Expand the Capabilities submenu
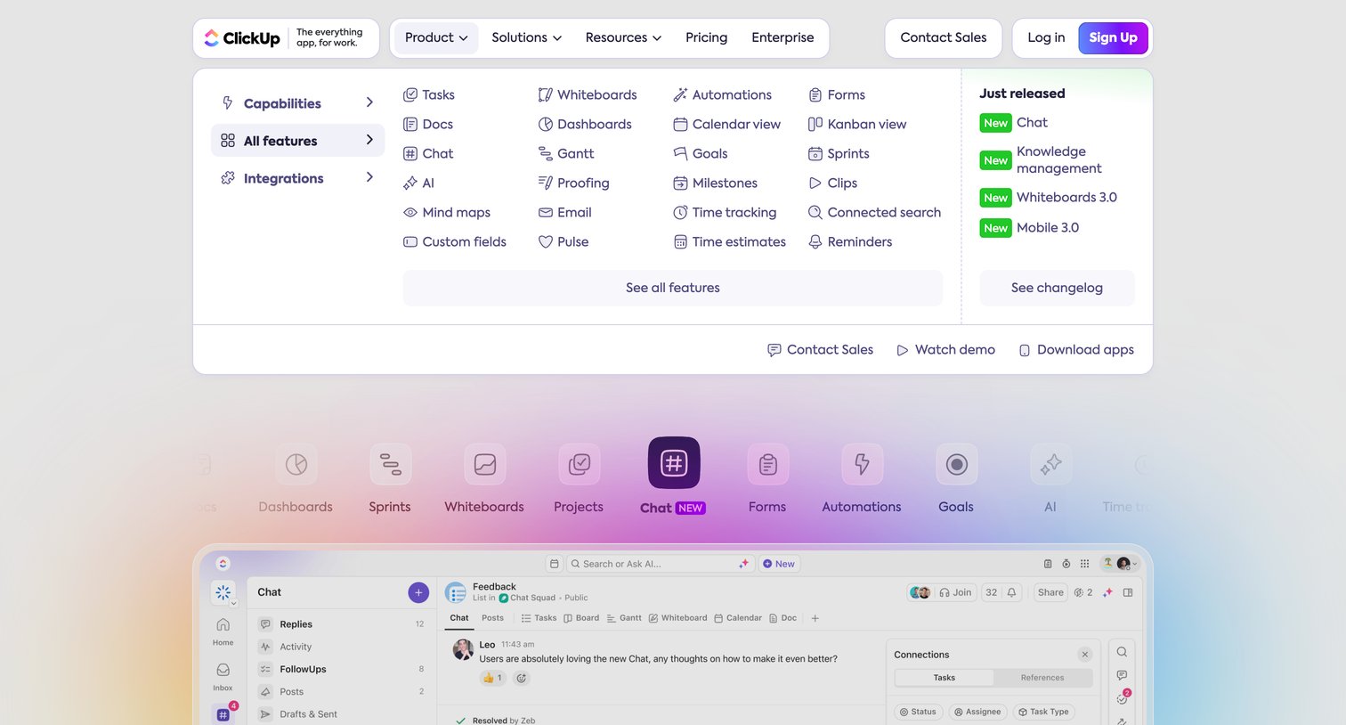1346x725 pixels. tap(297, 103)
